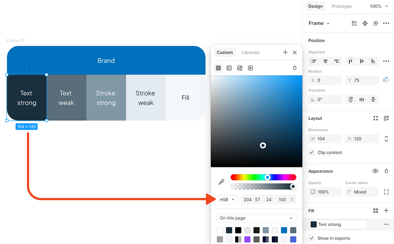Viewport: 394px width, 244px height.
Task: Remove the Text strong fill with minus
Action: pos(386,224)
